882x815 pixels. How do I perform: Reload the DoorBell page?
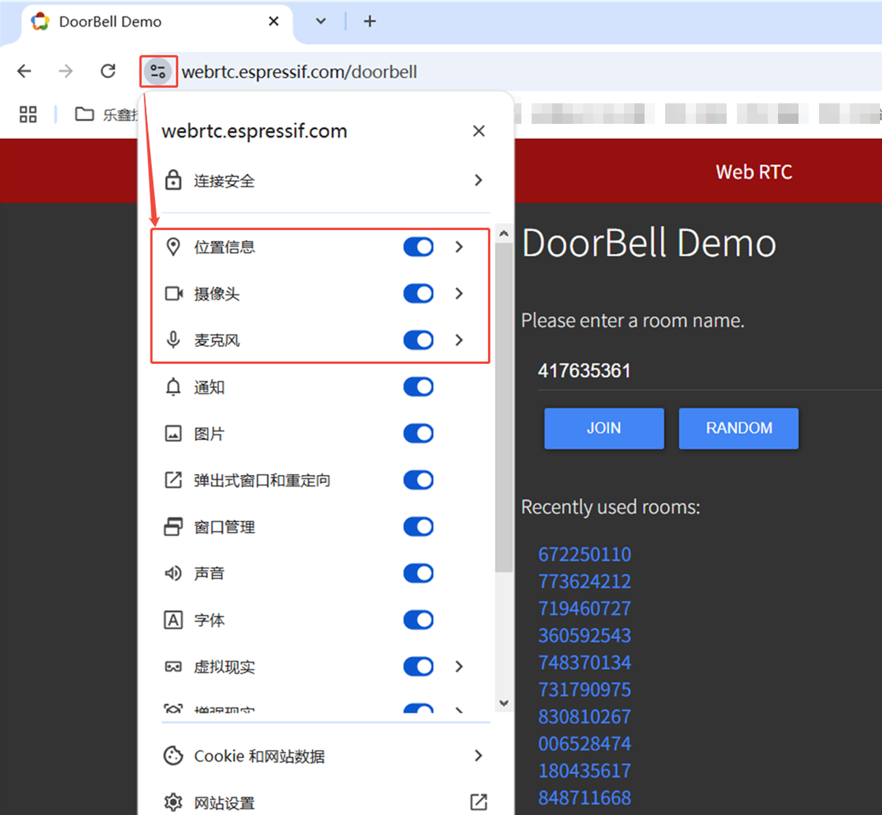108,71
